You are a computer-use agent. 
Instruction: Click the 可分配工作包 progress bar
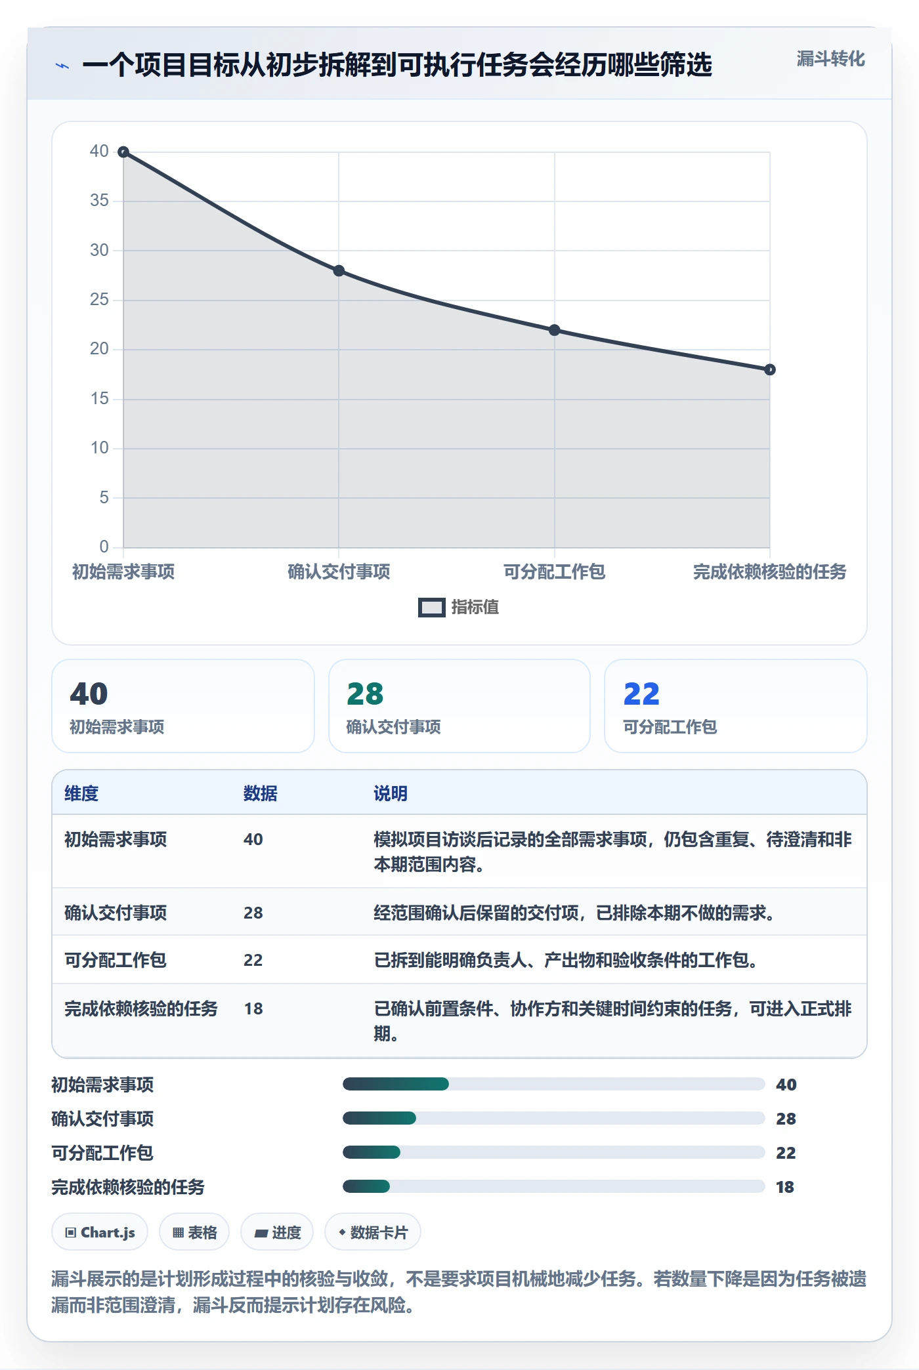pyautogui.click(x=554, y=1152)
